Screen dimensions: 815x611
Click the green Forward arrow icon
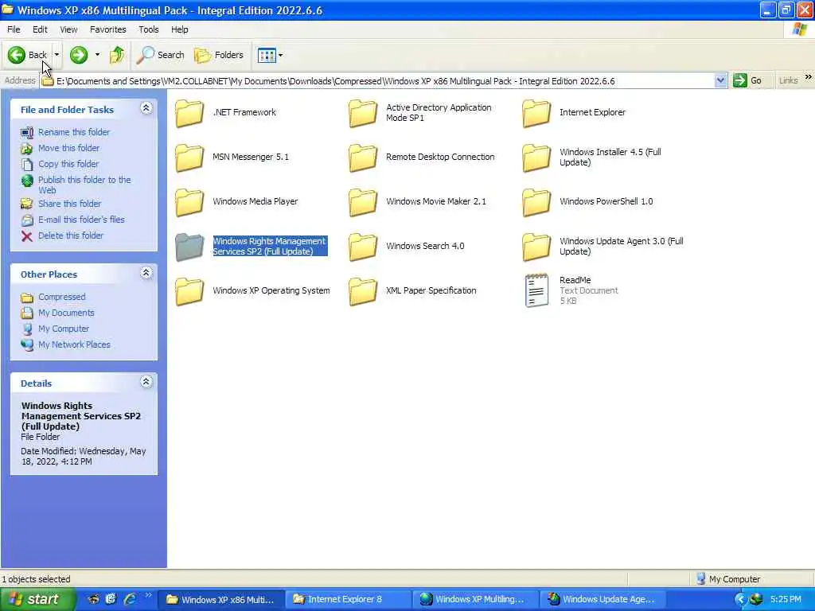pos(79,55)
